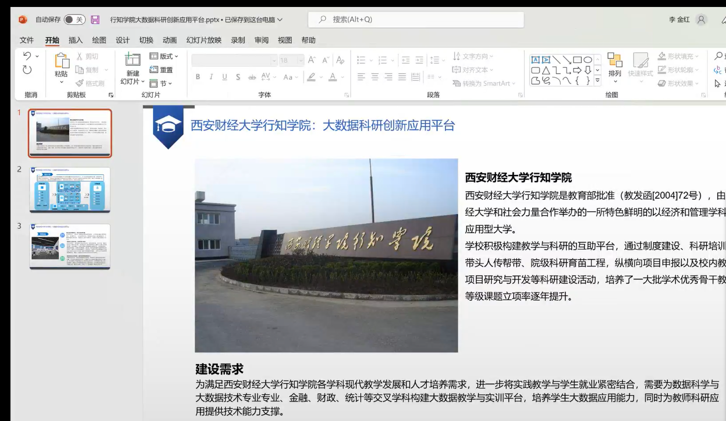Image resolution: width=726 pixels, height=421 pixels.
Task: Toggle text Shadow formatting
Action: tap(238, 77)
